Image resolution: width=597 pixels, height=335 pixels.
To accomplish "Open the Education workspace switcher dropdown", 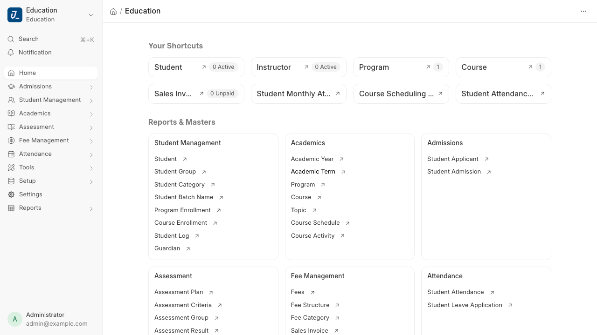I will [x=91, y=15].
